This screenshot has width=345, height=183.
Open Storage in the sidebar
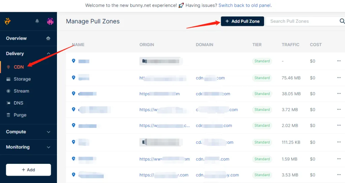tap(22, 79)
